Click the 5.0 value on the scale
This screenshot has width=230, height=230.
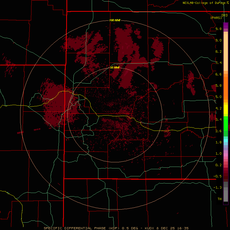218,97
